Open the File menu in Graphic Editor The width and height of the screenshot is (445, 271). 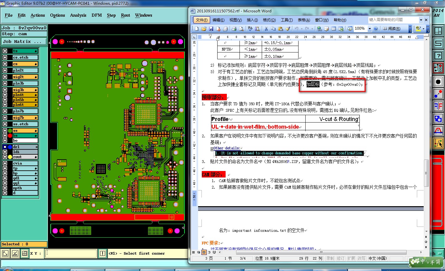point(9,15)
